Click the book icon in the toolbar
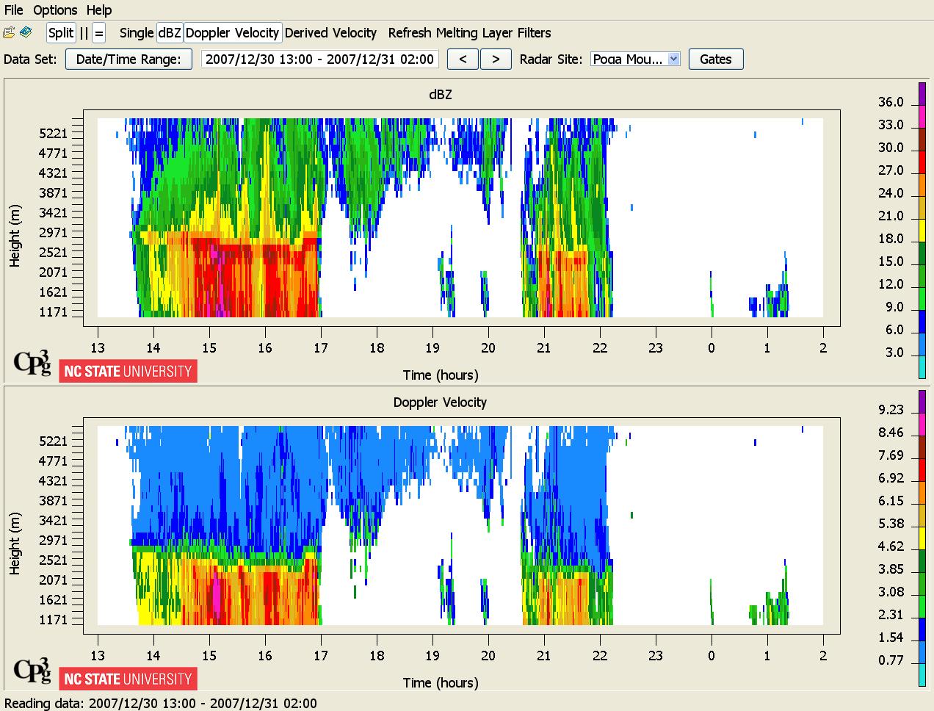934x711 pixels. click(26, 32)
